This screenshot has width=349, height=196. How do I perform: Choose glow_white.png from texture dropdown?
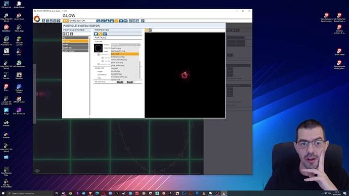point(125,65)
